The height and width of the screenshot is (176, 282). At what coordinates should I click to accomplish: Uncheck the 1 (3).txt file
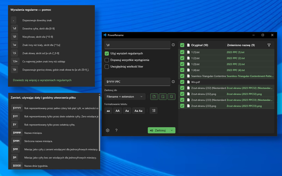[x=182, y=64]
